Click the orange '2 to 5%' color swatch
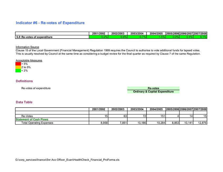This screenshot has width=223, height=172. [x=18, y=67]
